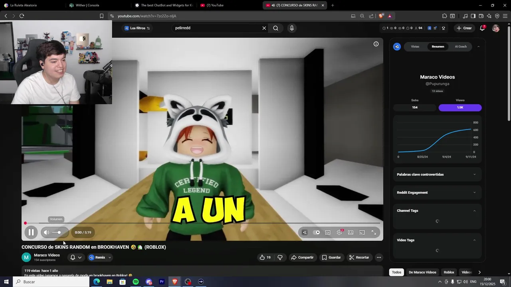Image resolution: width=511 pixels, height=287 pixels.
Task: Expand the Reddit Engagement section
Action: [x=438, y=193]
